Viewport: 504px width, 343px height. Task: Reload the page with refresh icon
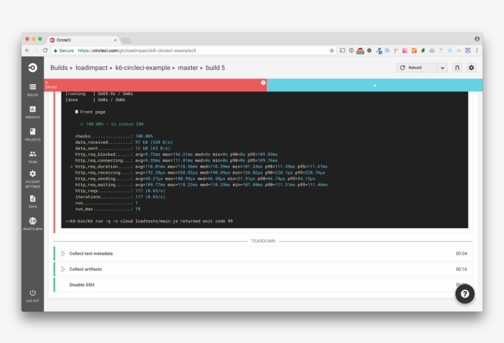tap(45, 50)
